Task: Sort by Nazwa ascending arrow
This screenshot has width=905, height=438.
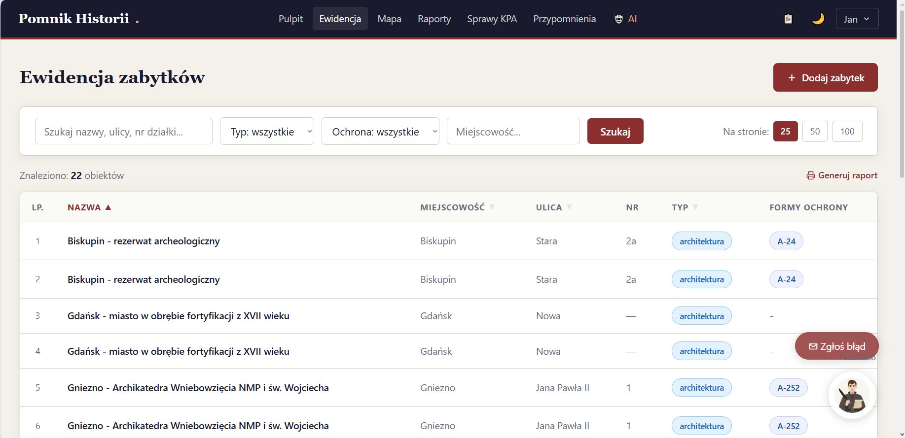Action: tap(108, 207)
